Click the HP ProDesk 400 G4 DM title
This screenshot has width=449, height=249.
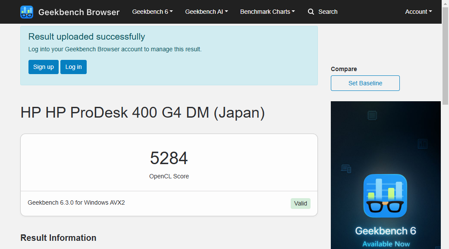coord(143,112)
